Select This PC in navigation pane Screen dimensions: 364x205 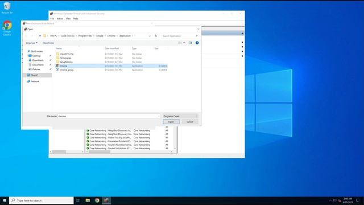coord(37,75)
